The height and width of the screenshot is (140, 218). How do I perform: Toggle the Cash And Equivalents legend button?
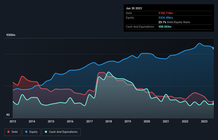pyautogui.click(x=61, y=132)
